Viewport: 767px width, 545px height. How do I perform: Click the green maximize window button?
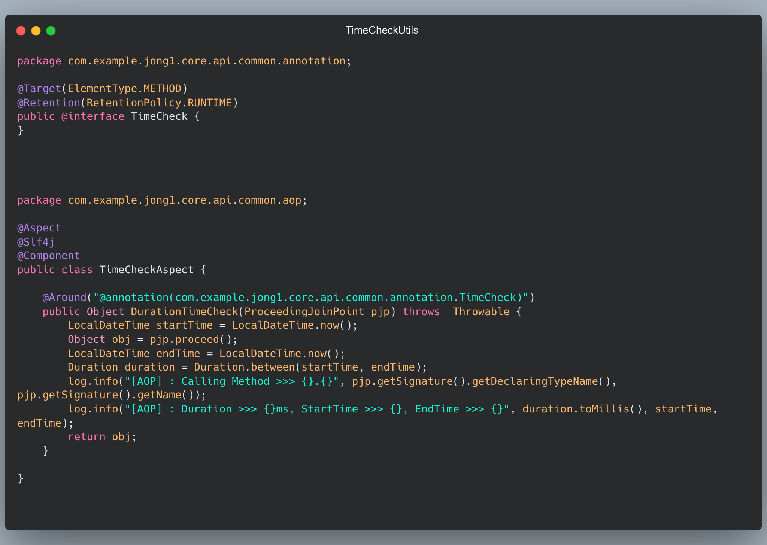pos(51,31)
